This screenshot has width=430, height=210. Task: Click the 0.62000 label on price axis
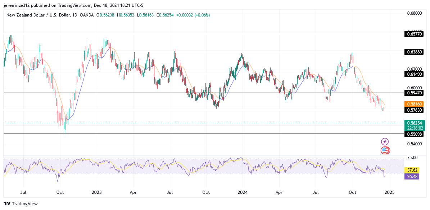[415, 69]
